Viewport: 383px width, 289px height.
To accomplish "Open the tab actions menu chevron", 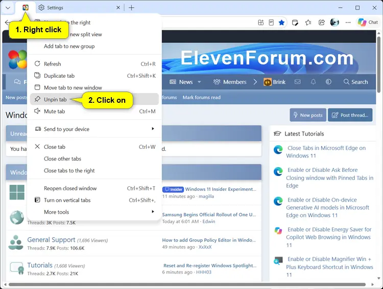I will click(8, 8).
